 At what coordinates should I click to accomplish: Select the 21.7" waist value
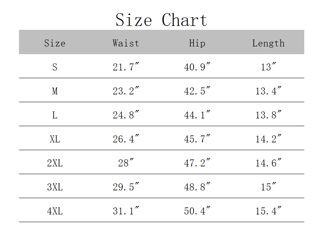[126, 67]
